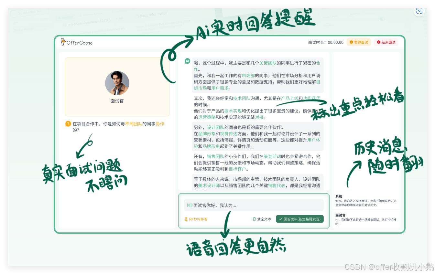
Task: Click the 69 秒内作答 countdown text
Action: (x=198, y=219)
